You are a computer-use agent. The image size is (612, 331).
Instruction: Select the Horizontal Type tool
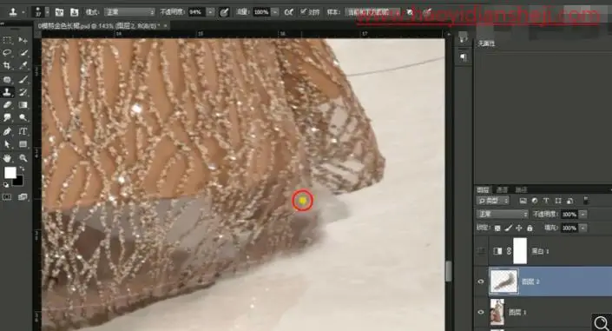23,131
